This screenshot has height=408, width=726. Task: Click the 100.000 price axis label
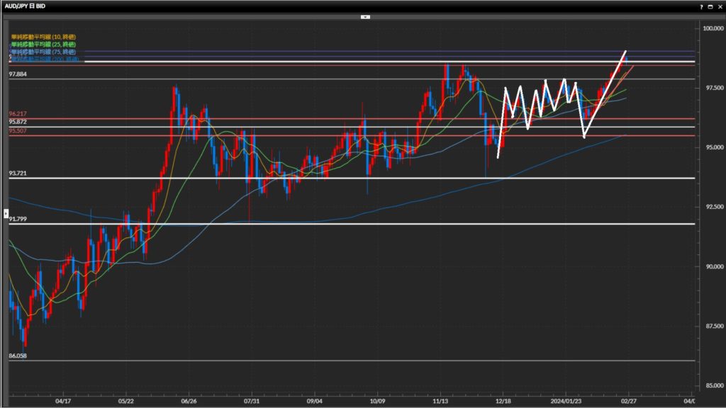pyautogui.click(x=711, y=28)
